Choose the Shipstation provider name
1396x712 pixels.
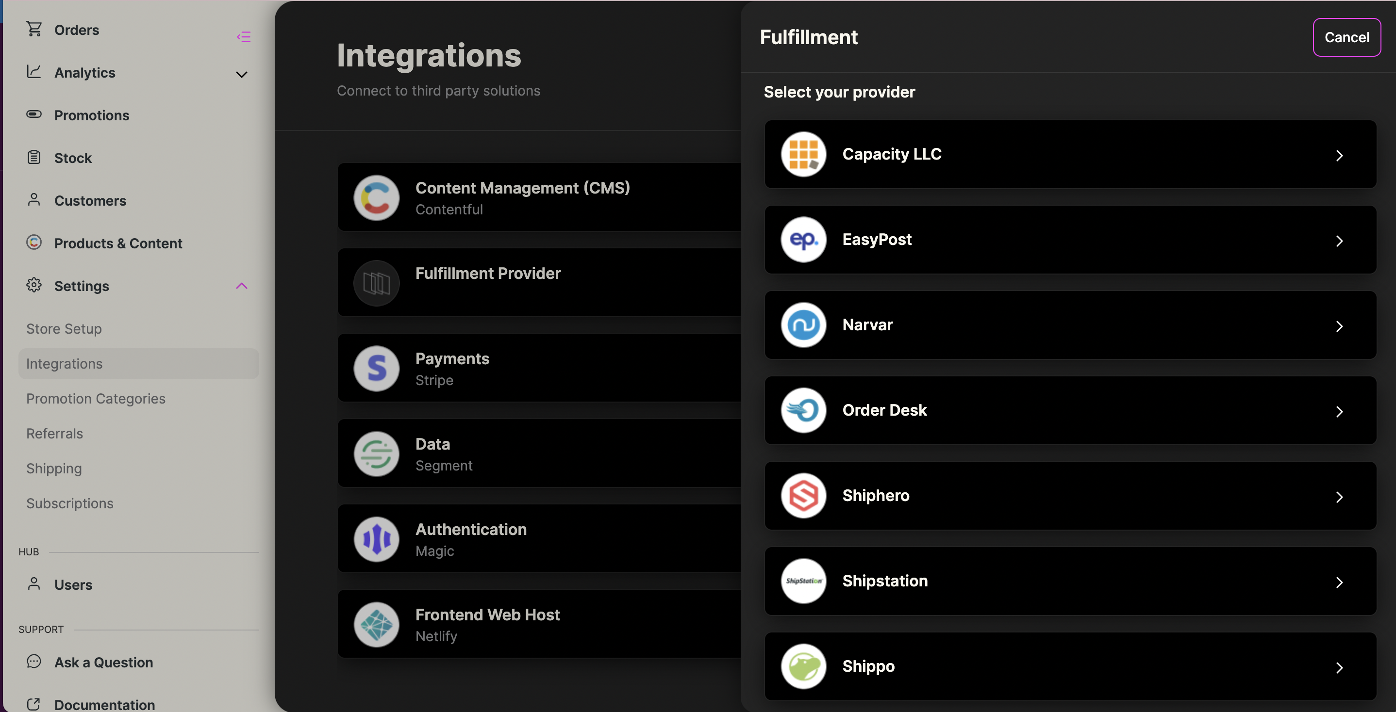pyautogui.click(x=885, y=581)
